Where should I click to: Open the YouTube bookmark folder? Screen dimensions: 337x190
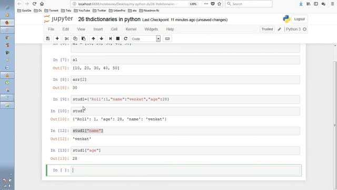(x=82, y=11)
